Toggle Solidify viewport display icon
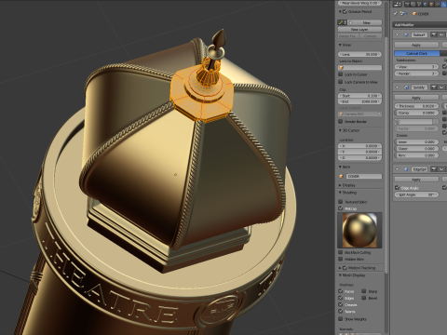Viewport: 447px width, 335px height. tap(441, 87)
